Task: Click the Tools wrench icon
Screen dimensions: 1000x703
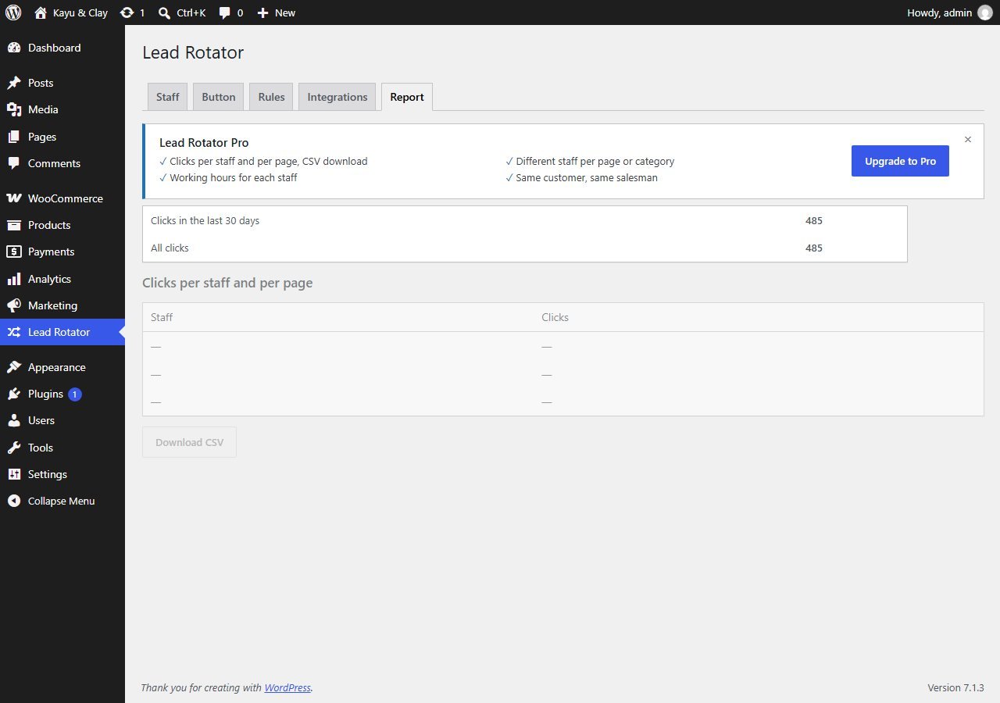Action: [14, 448]
